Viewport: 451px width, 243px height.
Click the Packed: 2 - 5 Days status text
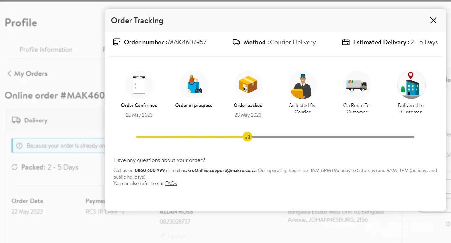point(50,167)
